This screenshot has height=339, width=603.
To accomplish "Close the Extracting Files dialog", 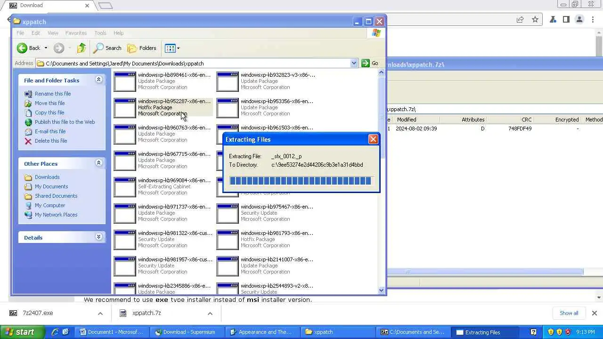I will point(373,139).
